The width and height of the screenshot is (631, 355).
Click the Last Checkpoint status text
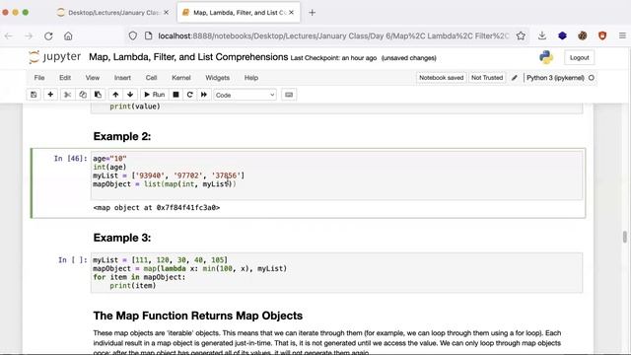point(333,58)
